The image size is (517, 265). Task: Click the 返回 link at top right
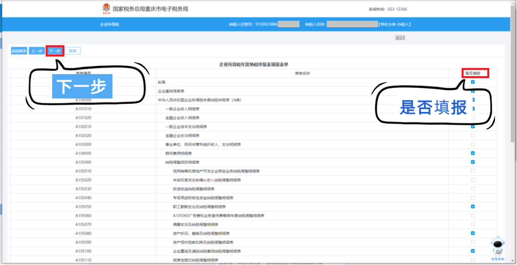point(400,38)
